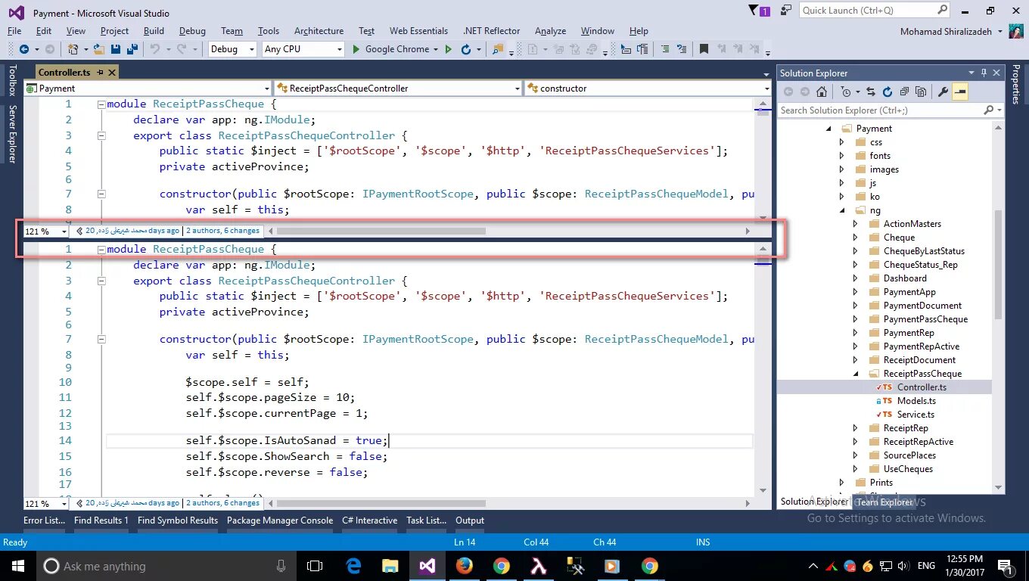Open the Web Essentials menu
The width and height of the screenshot is (1029, 581).
click(418, 31)
